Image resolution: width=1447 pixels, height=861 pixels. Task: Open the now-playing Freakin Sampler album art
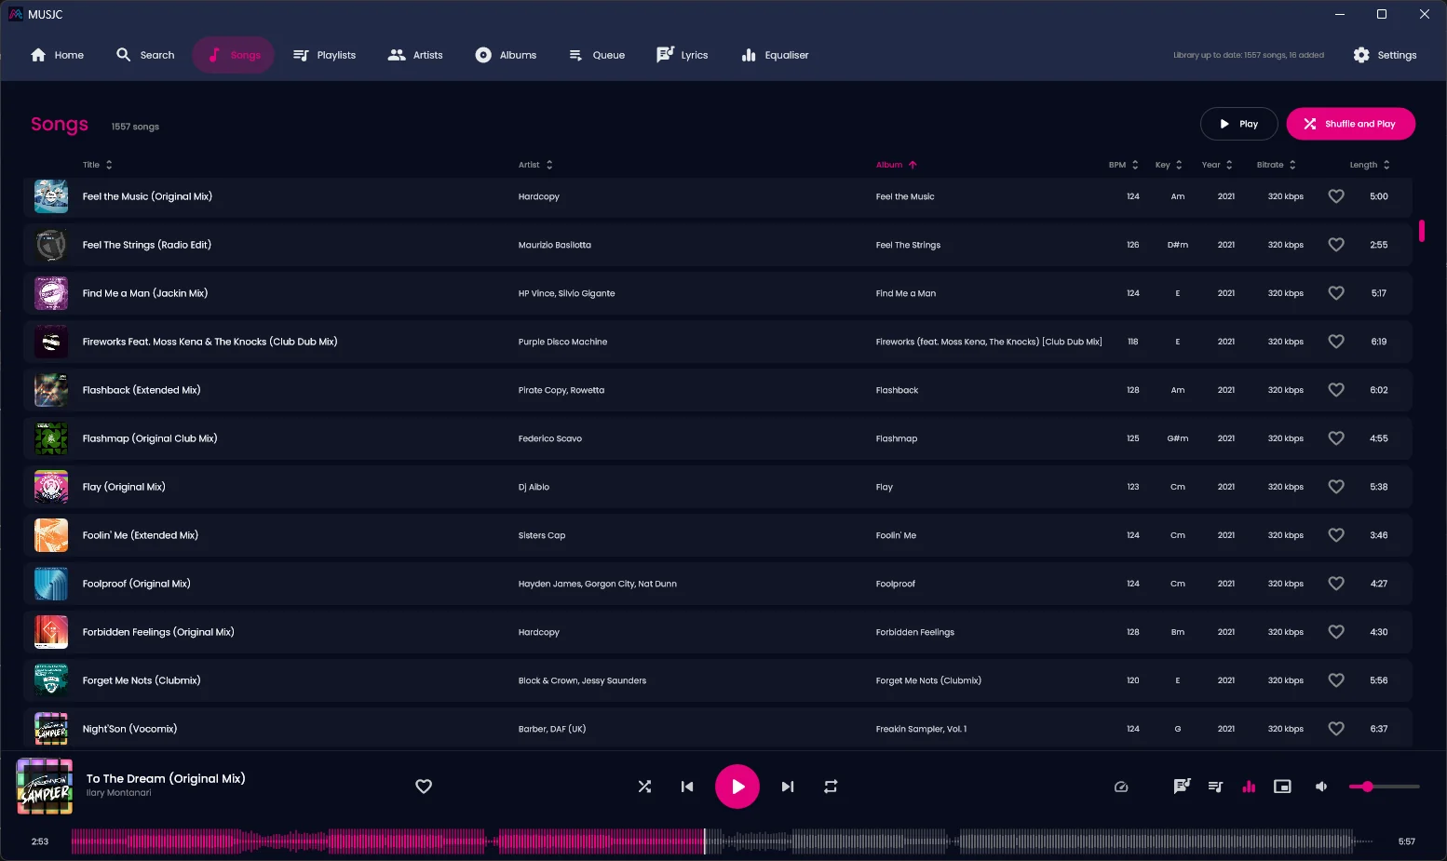click(45, 787)
